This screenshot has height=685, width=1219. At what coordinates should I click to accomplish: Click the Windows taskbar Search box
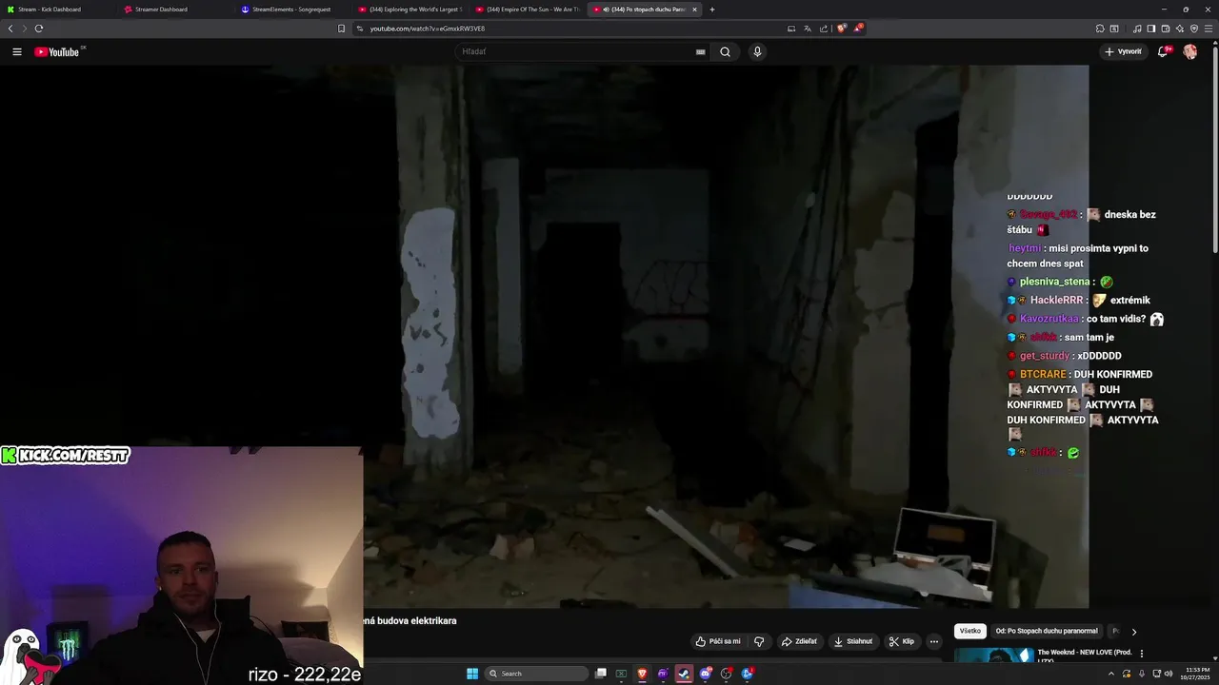537,674
